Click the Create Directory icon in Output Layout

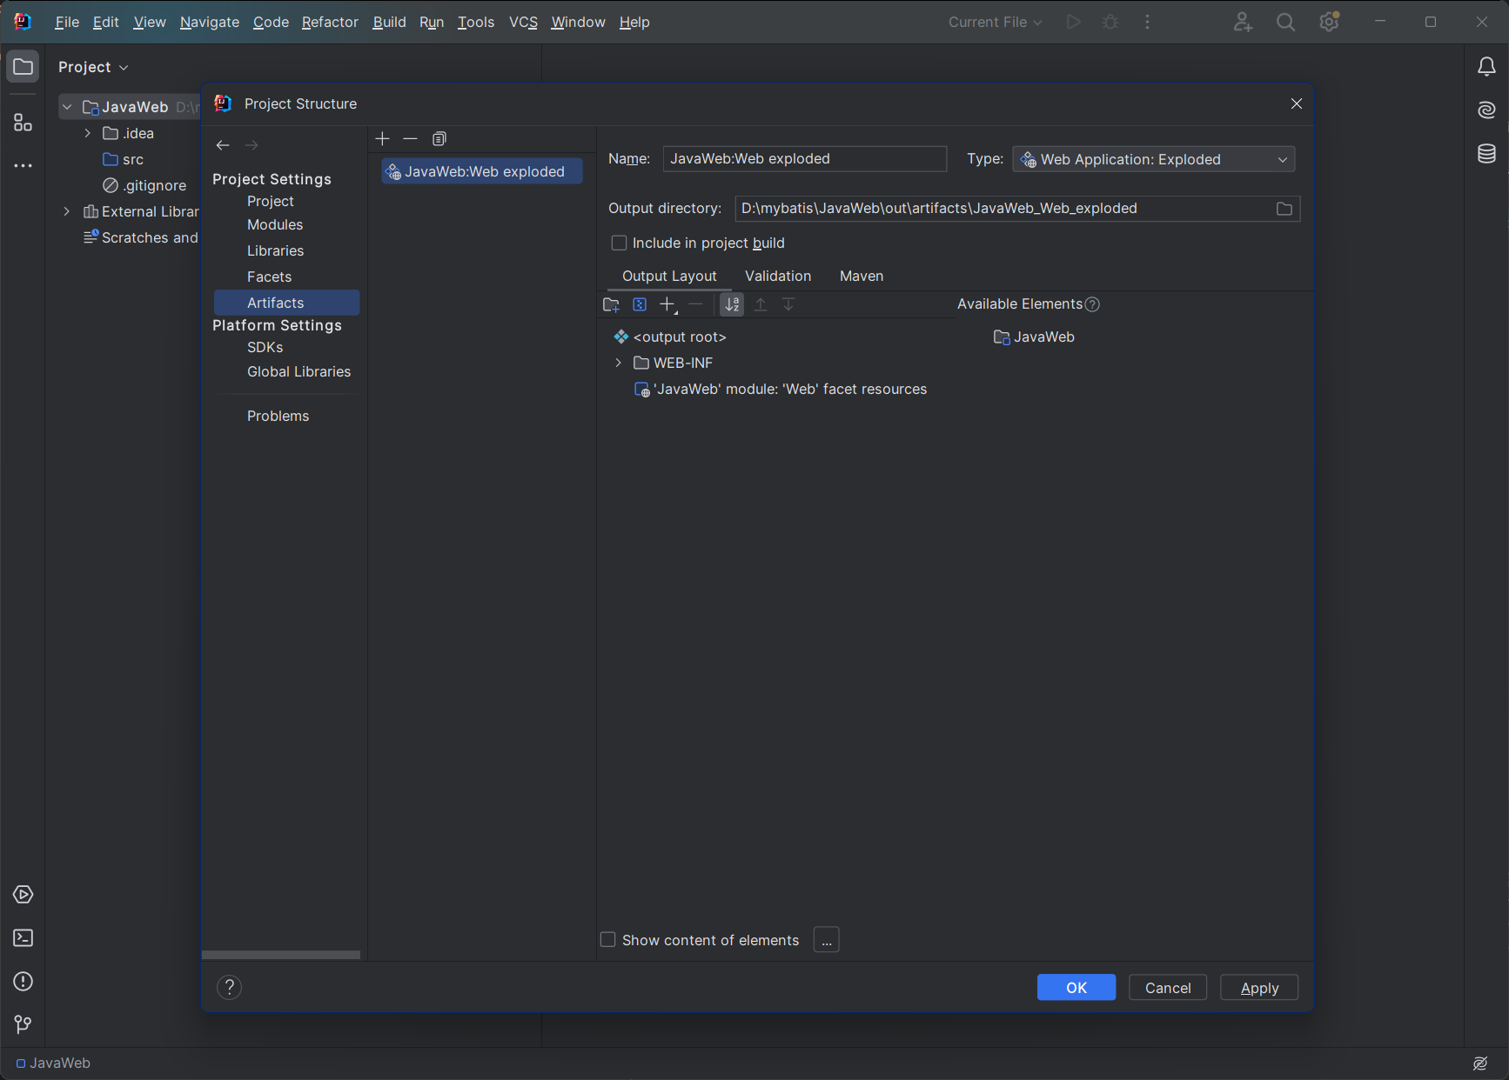tap(611, 304)
